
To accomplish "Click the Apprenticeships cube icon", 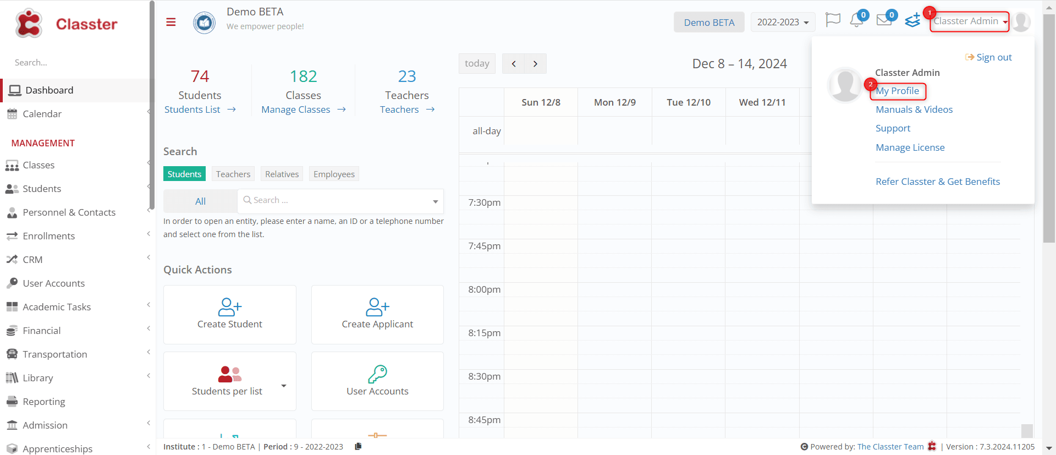I will pyautogui.click(x=12, y=449).
